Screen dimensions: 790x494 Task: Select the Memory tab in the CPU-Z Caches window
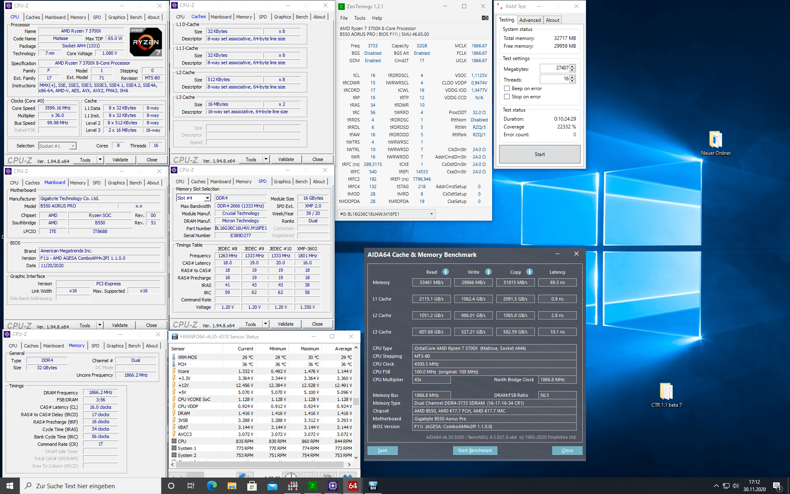click(244, 17)
